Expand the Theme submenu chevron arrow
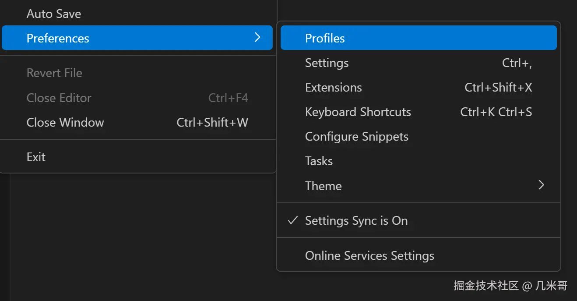 click(x=541, y=185)
